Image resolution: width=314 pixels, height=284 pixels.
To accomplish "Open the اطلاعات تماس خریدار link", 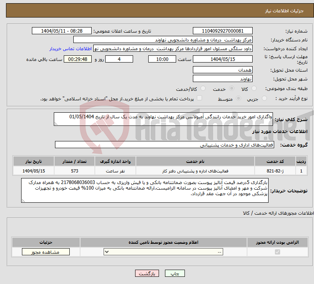I will [71, 49].
